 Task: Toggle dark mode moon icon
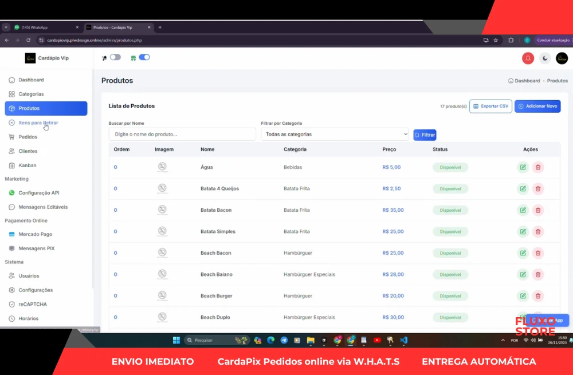point(545,58)
